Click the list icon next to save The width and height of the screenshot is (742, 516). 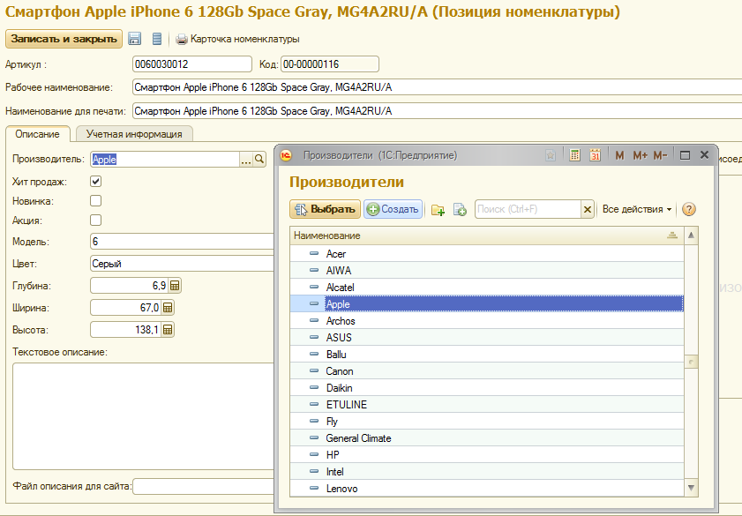(157, 39)
